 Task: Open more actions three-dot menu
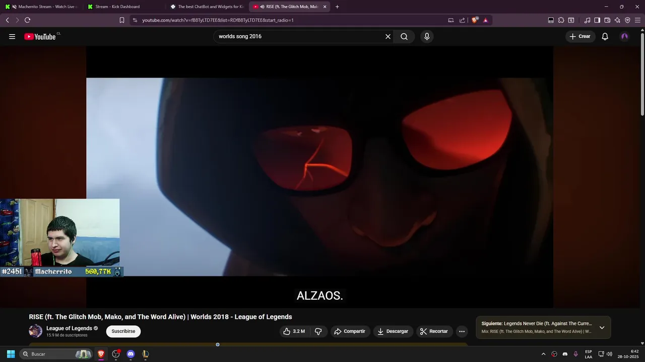(462, 331)
